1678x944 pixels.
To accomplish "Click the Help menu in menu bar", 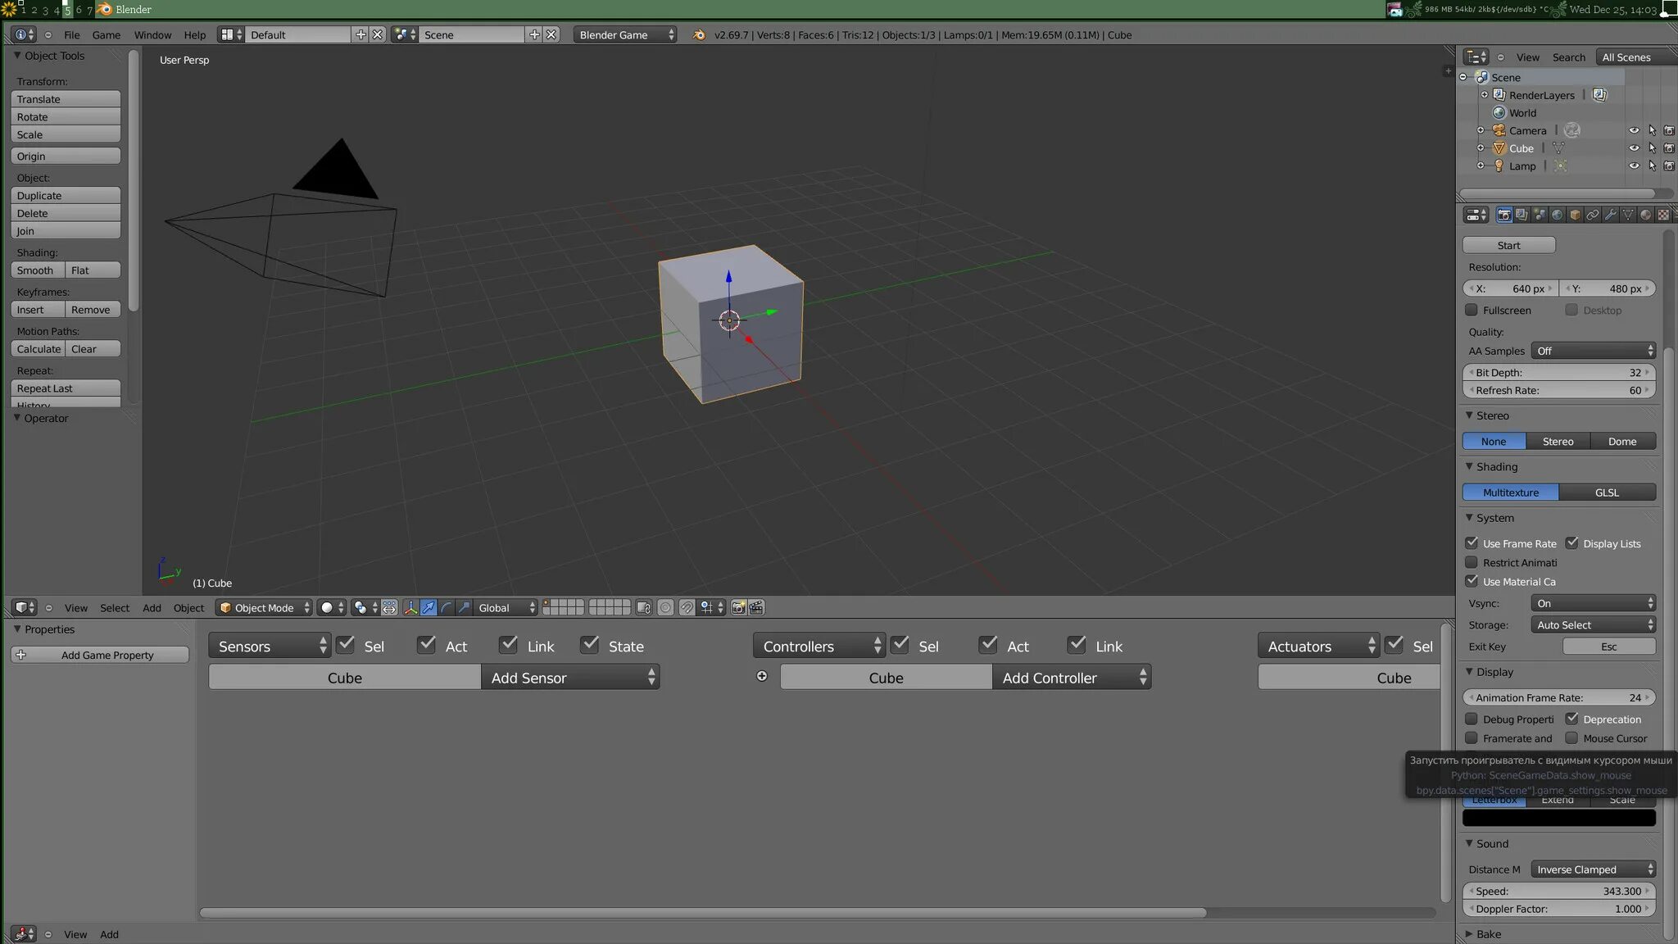I will [x=193, y=34].
